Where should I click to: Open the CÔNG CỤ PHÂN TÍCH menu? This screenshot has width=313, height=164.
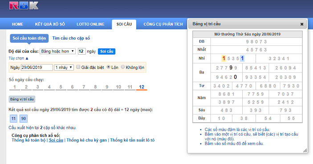pos(163,24)
